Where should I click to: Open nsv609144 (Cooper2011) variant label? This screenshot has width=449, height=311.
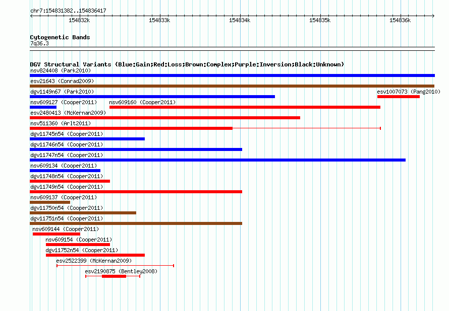pyautogui.click(x=66, y=229)
